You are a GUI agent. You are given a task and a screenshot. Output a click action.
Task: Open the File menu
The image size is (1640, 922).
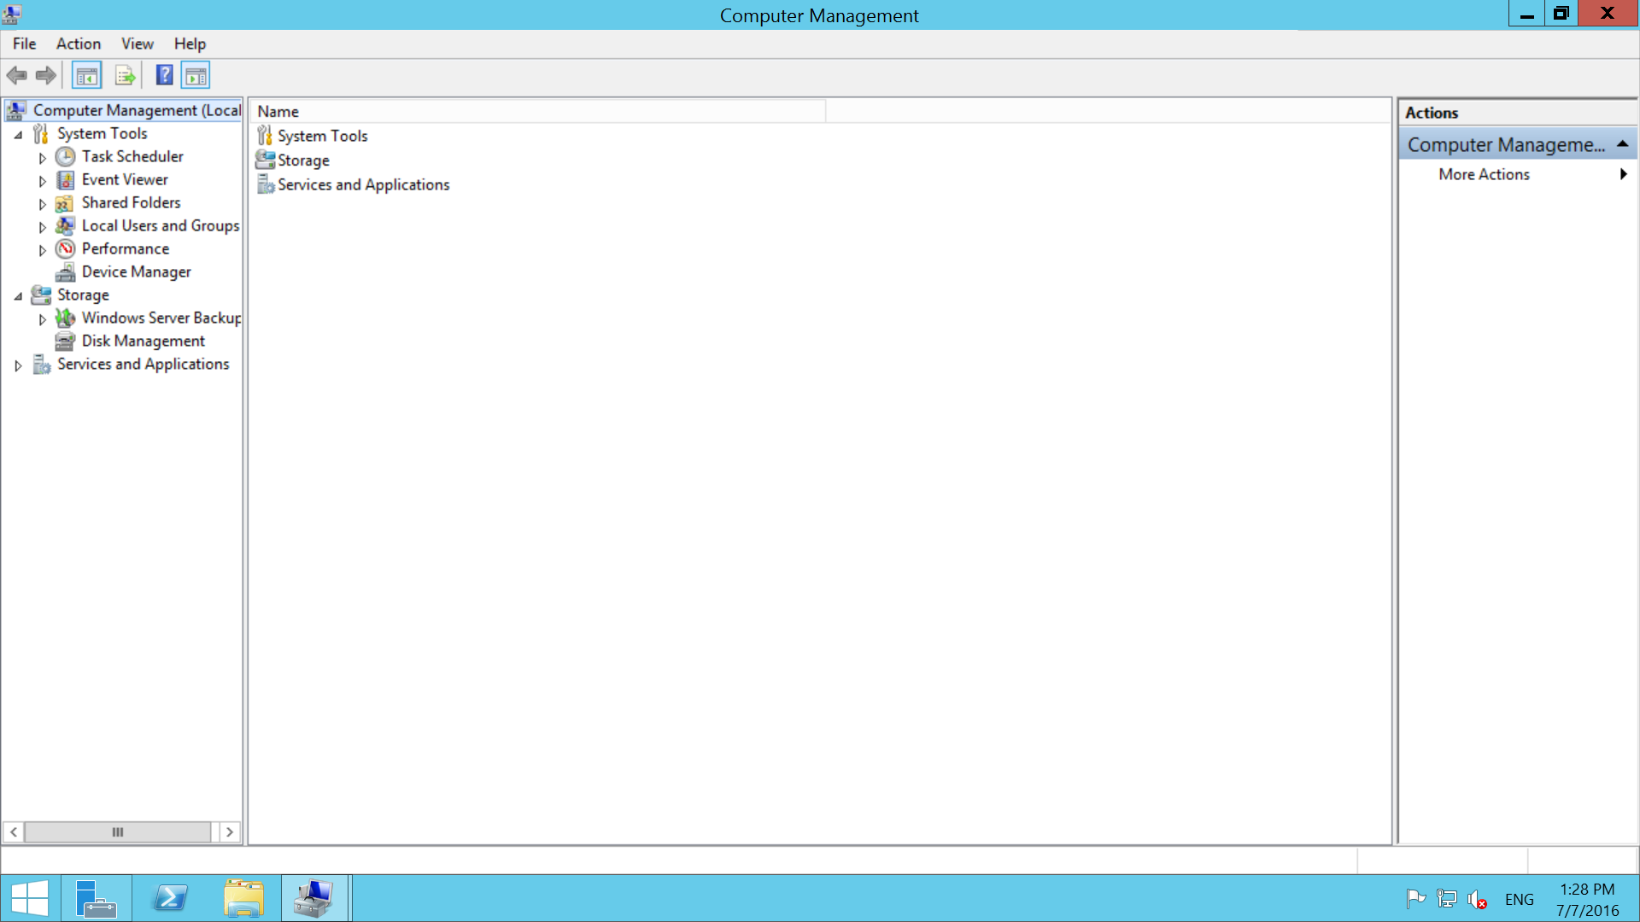24,44
